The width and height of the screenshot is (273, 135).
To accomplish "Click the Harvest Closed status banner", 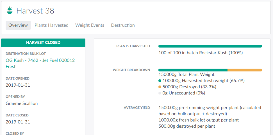I will [43, 42].
